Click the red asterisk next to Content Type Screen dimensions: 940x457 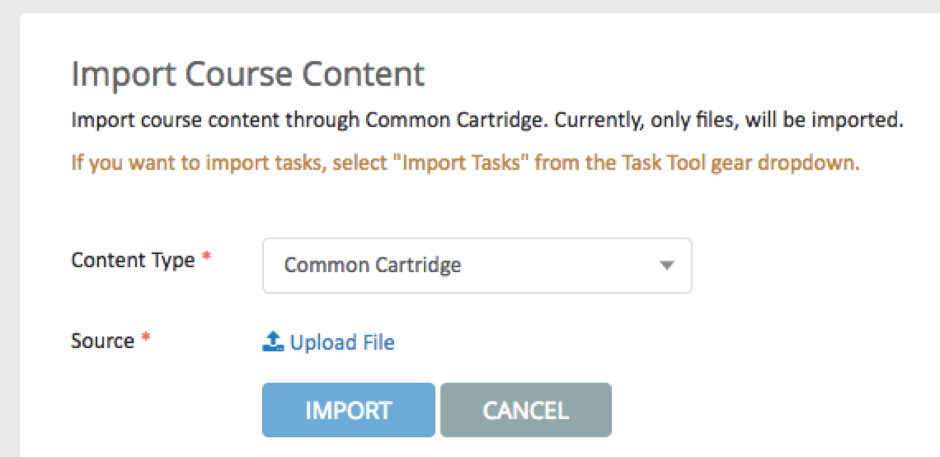point(207,256)
